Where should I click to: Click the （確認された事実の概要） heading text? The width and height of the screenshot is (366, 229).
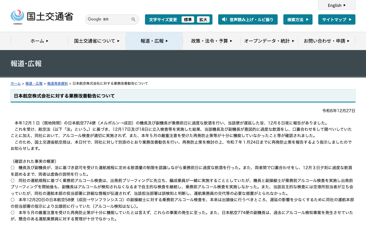35,161
